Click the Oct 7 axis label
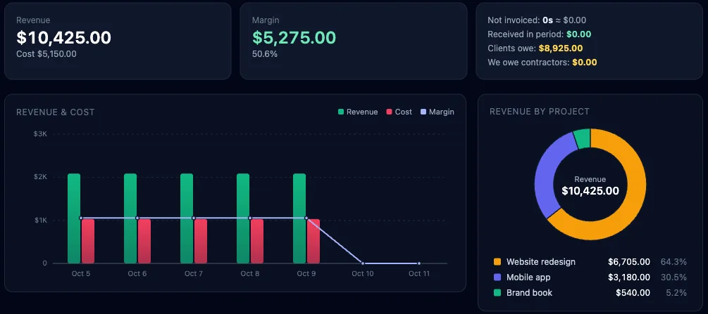 coord(194,273)
